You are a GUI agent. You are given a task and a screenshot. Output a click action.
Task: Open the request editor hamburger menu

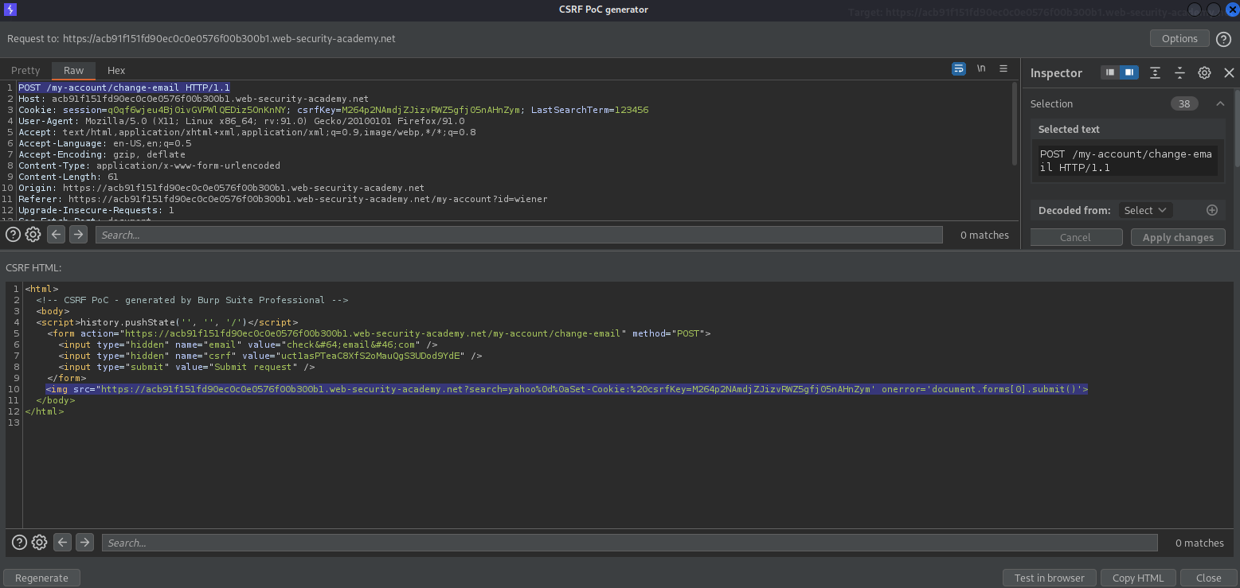tap(1003, 68)
